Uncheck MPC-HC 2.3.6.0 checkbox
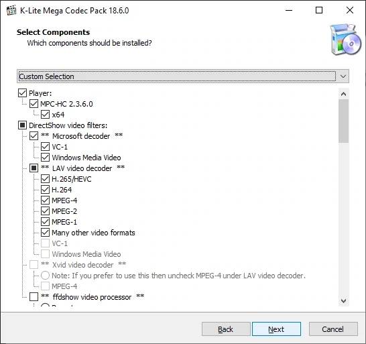This screenshot has width=366, height=344. pyautogui.click(x=34, y=104)
